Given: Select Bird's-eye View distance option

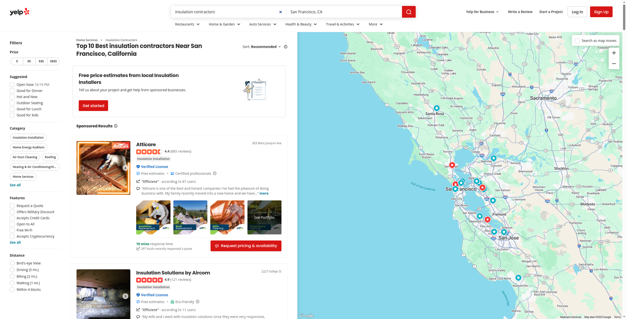Looking at the screenshot, I should click(x=12, y=263).
